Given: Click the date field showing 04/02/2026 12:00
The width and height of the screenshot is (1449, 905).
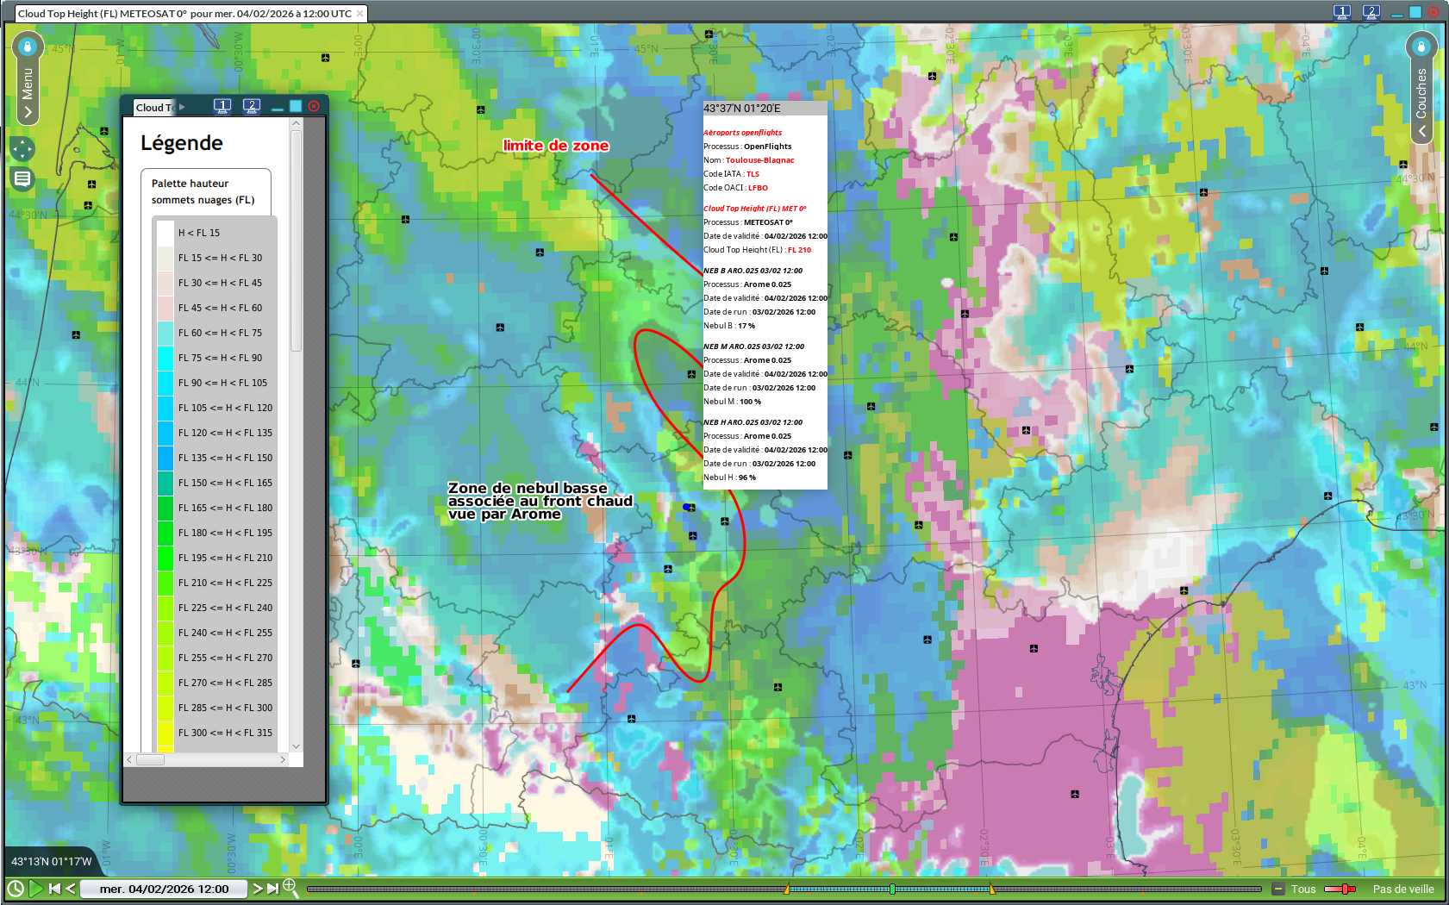Looking at the screenshot, I should click(x=164, y=889).
